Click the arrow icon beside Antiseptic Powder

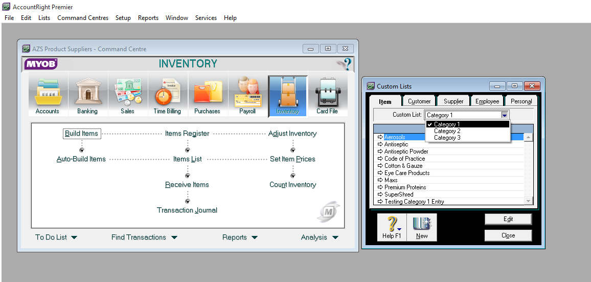[x=380, y=151]
